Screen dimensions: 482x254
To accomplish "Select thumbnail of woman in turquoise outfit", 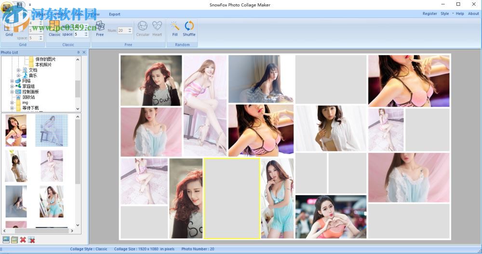I will (52, 201).
